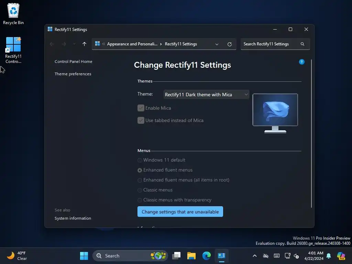Click Change settings that are unavailable
Viewport: 352px width, 264px height.
tap(180, 212)
